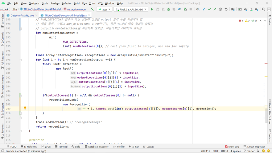Click the Make Project hammer icon

pyautogui.click(x=92, y=9)
